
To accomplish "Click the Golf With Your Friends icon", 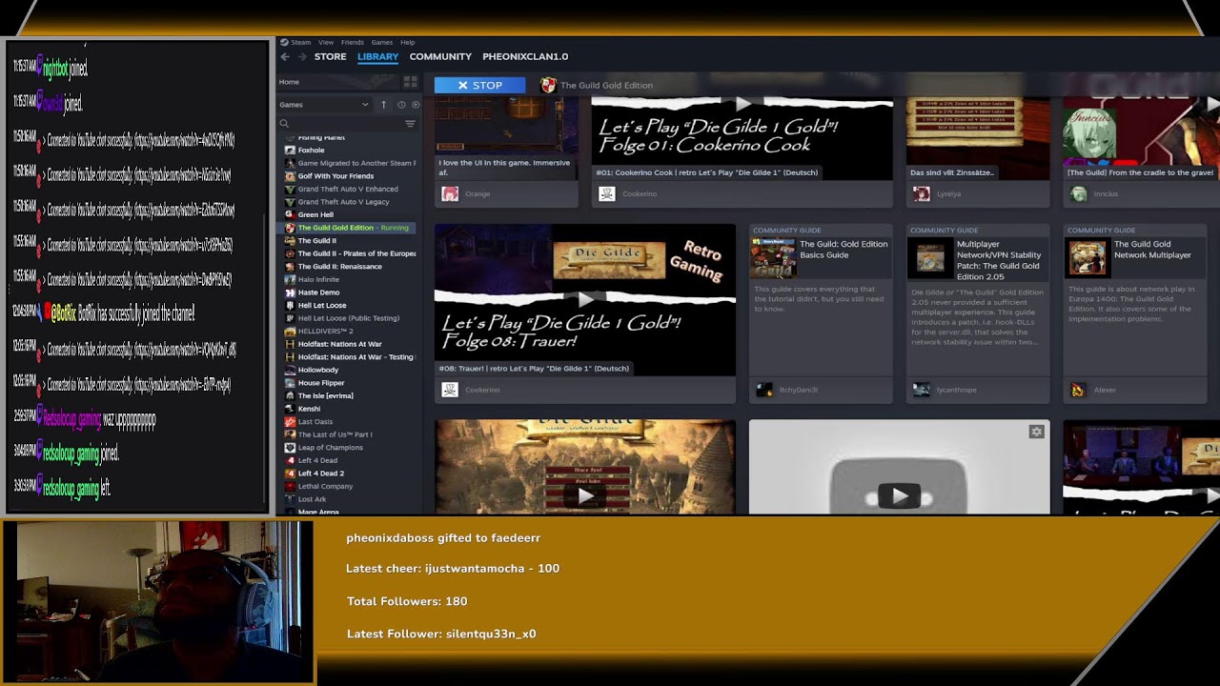I will pyautogui.click(x=290, y=176).
